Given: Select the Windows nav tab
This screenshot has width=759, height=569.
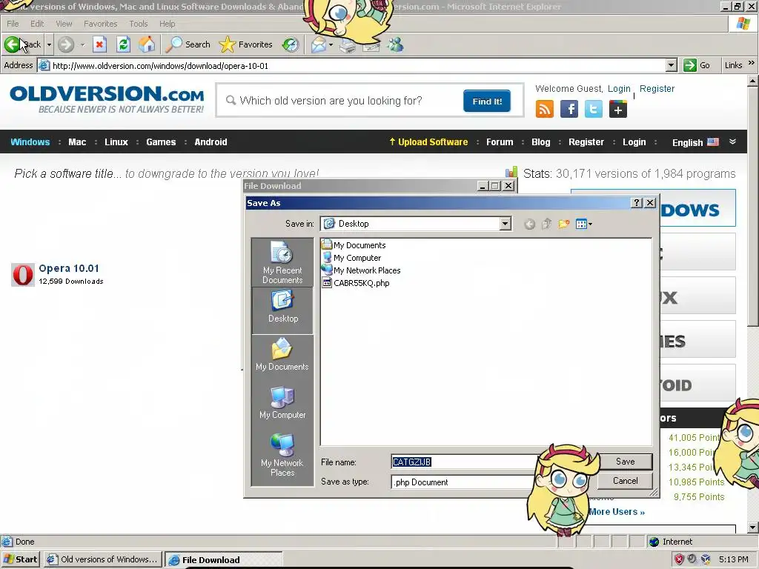Looking at the screenshot, I should point(30,142).
